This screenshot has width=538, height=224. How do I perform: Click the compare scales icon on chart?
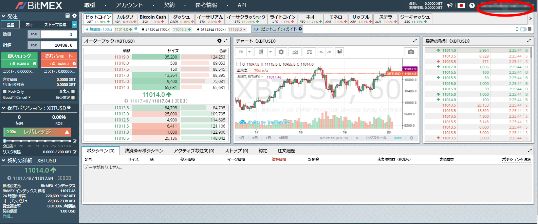tap(309, 52)
